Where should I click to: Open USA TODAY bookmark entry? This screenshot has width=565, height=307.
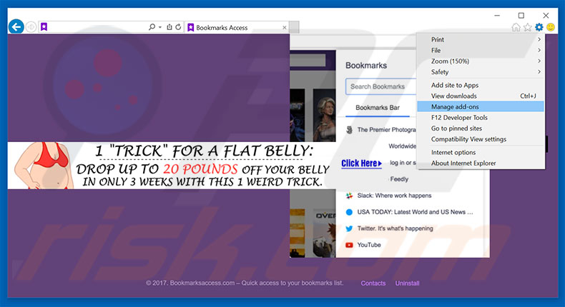click(x=415, y=212)
